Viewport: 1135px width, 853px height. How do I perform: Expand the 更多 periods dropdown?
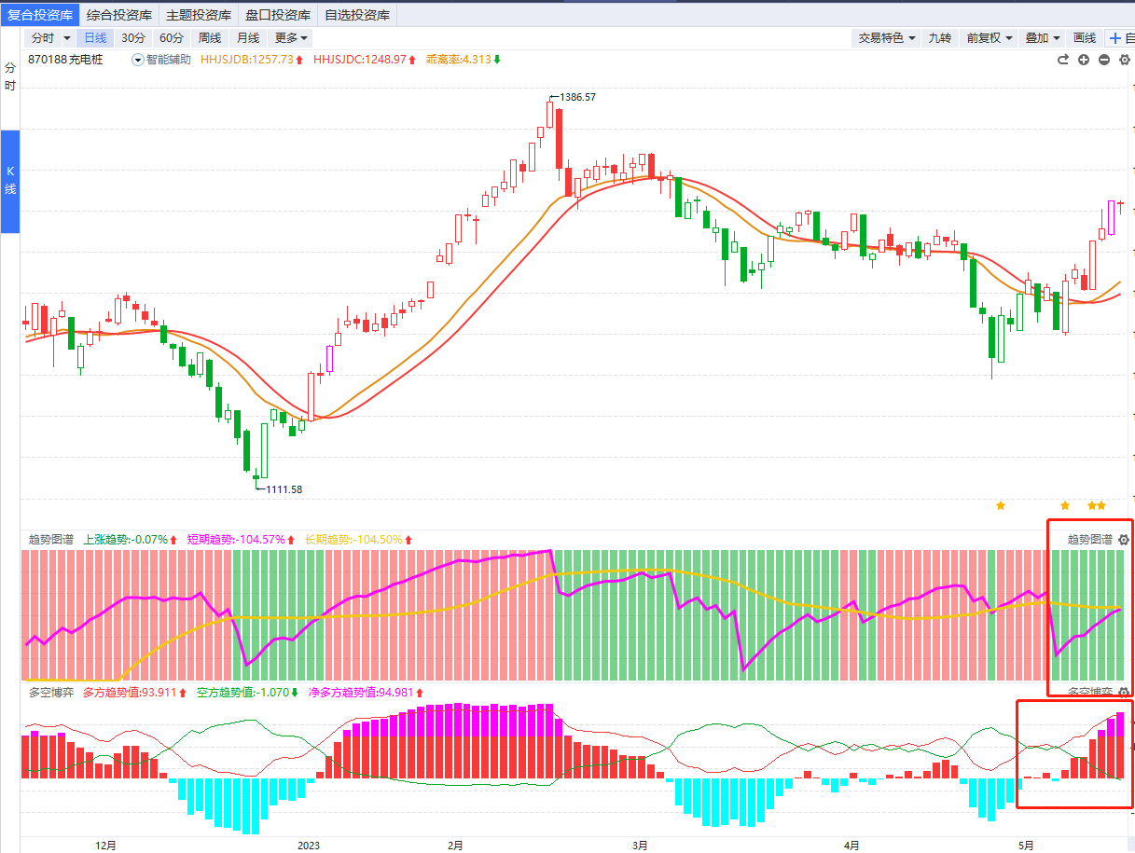click(291, 38)
